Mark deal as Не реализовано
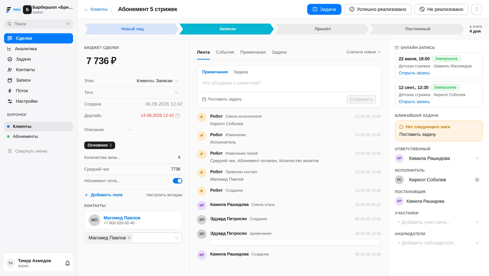The height and width of the screenshot is (276, 489). (441, 9)
